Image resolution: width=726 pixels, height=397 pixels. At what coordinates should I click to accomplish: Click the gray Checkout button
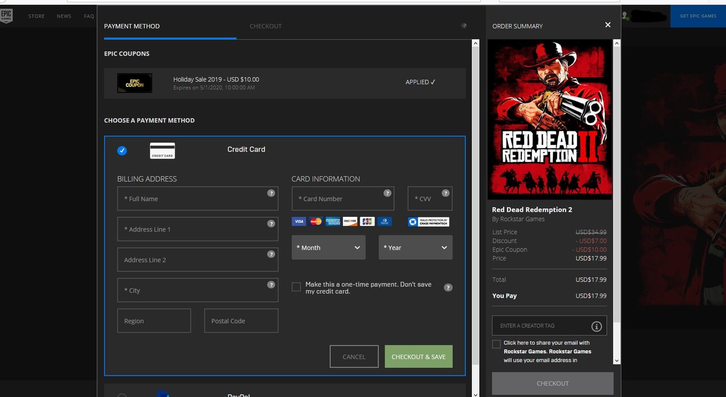[x=552, y=383]
